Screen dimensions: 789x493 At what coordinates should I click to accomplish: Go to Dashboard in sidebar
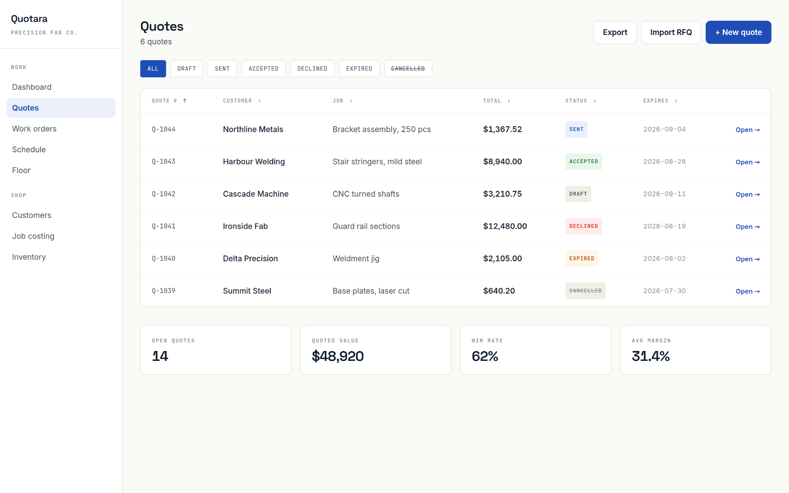[x=61, y=87]
